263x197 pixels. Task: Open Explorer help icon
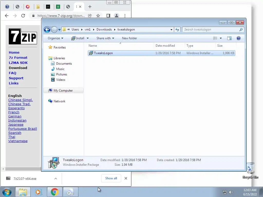pos(239,38)
